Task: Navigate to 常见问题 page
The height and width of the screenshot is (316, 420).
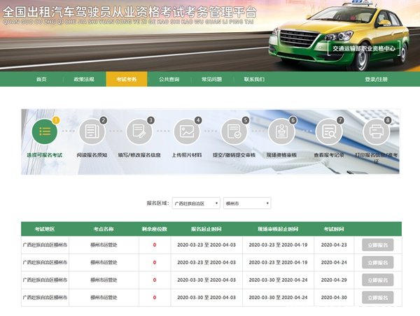Action: pos(211,79)
